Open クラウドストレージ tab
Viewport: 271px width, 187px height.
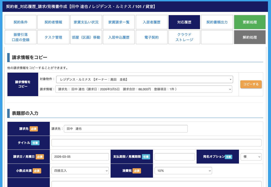(x=184, y=37)
